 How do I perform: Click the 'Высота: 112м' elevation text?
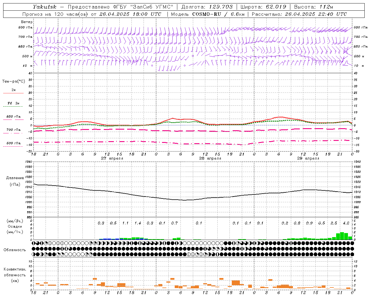pyautogui.click(x=314, y=7)
